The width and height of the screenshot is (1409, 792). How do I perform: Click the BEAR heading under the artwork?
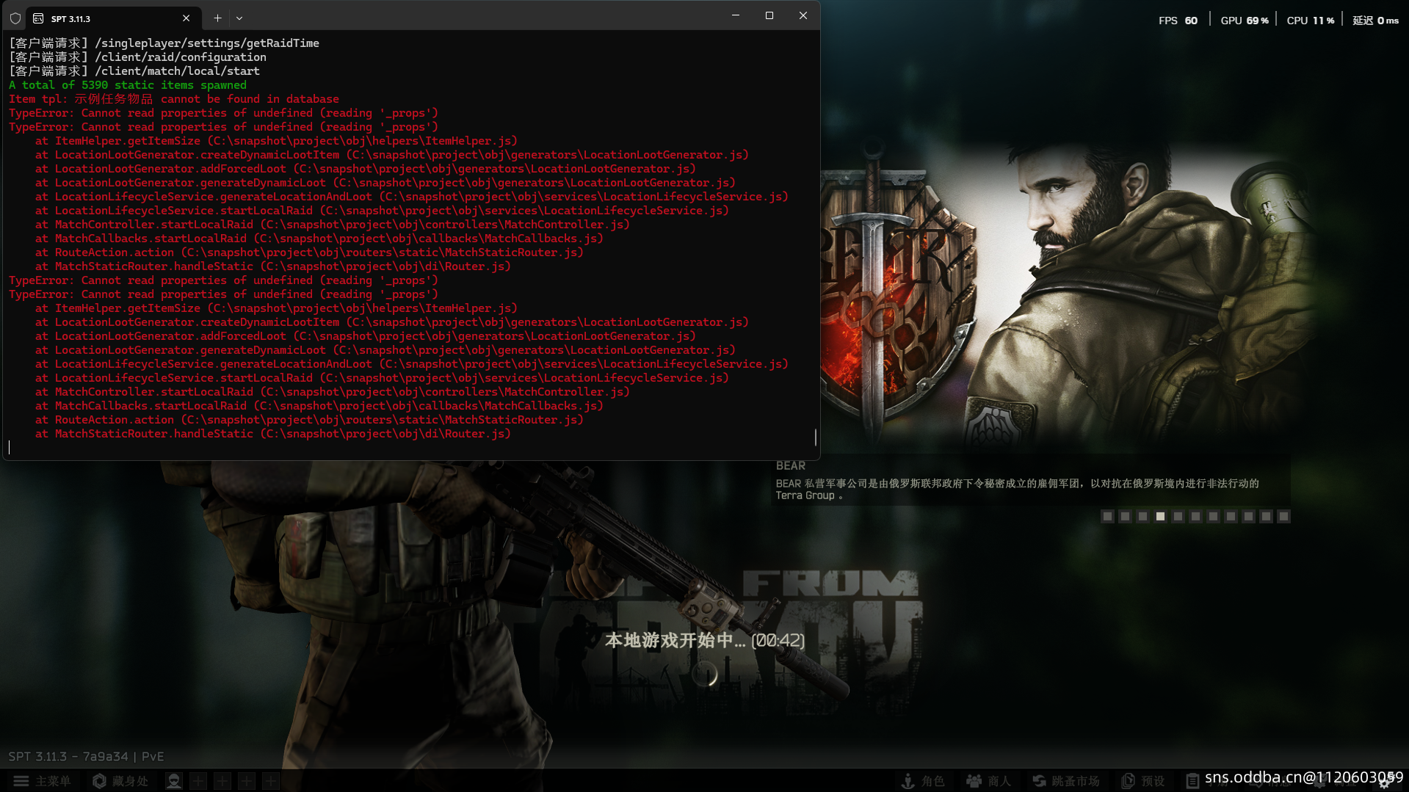click(791, 466)
